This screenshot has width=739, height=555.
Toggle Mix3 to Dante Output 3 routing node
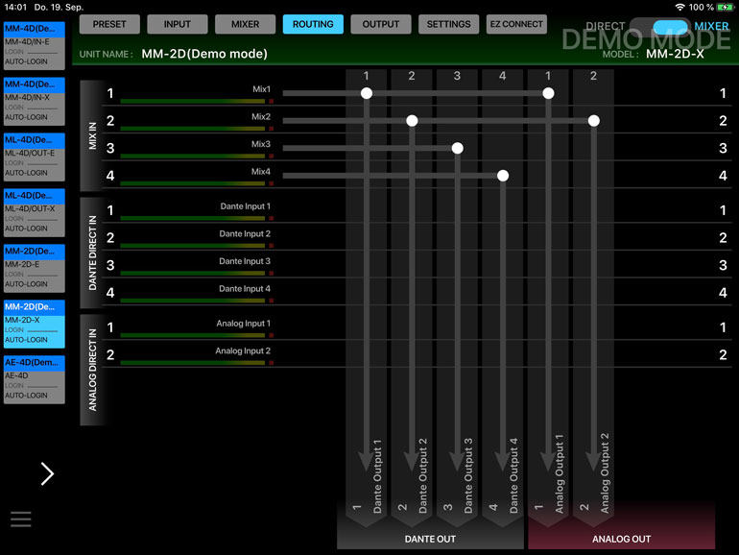pyautogui.click(x=457, y=148)
